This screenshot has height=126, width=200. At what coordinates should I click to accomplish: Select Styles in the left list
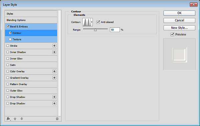click(x=31, y=14)
